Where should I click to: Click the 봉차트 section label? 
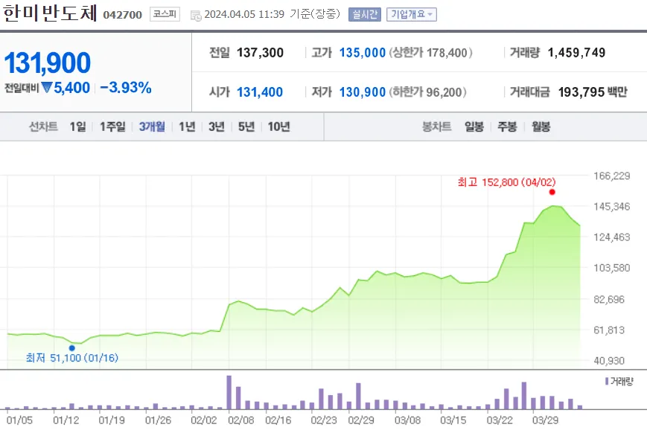click(436, 126)
